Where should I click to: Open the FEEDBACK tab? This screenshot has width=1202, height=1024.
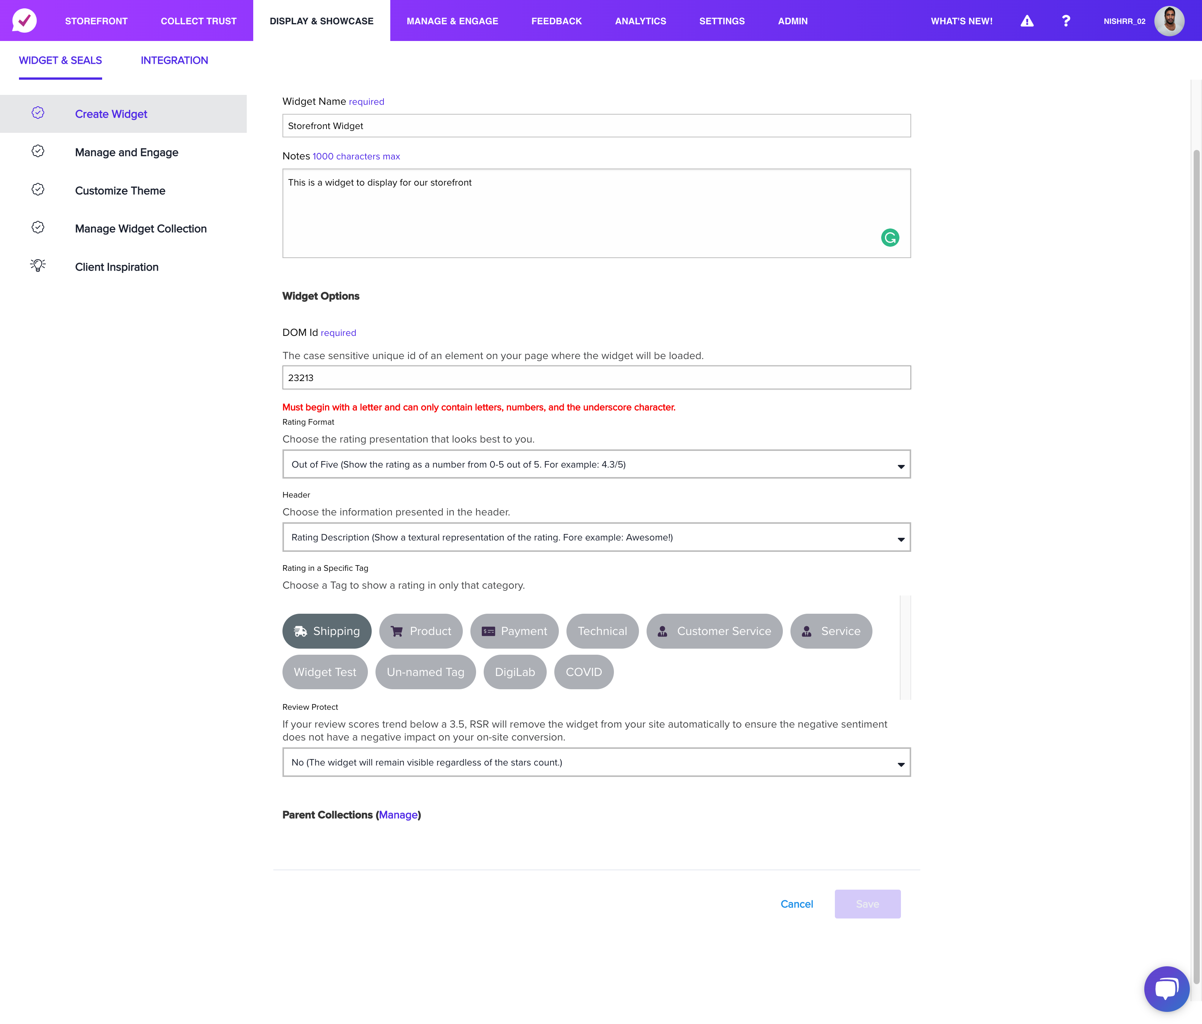click(556, 21)
